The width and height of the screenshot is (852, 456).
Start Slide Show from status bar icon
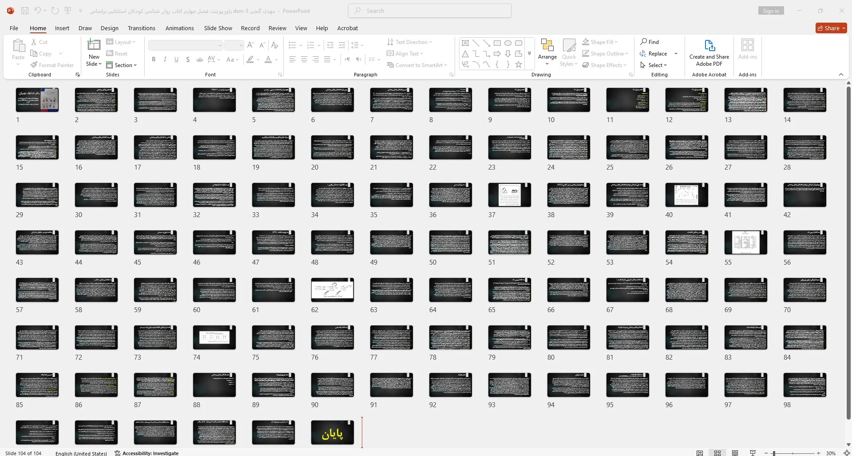click(x=753, y=453)
